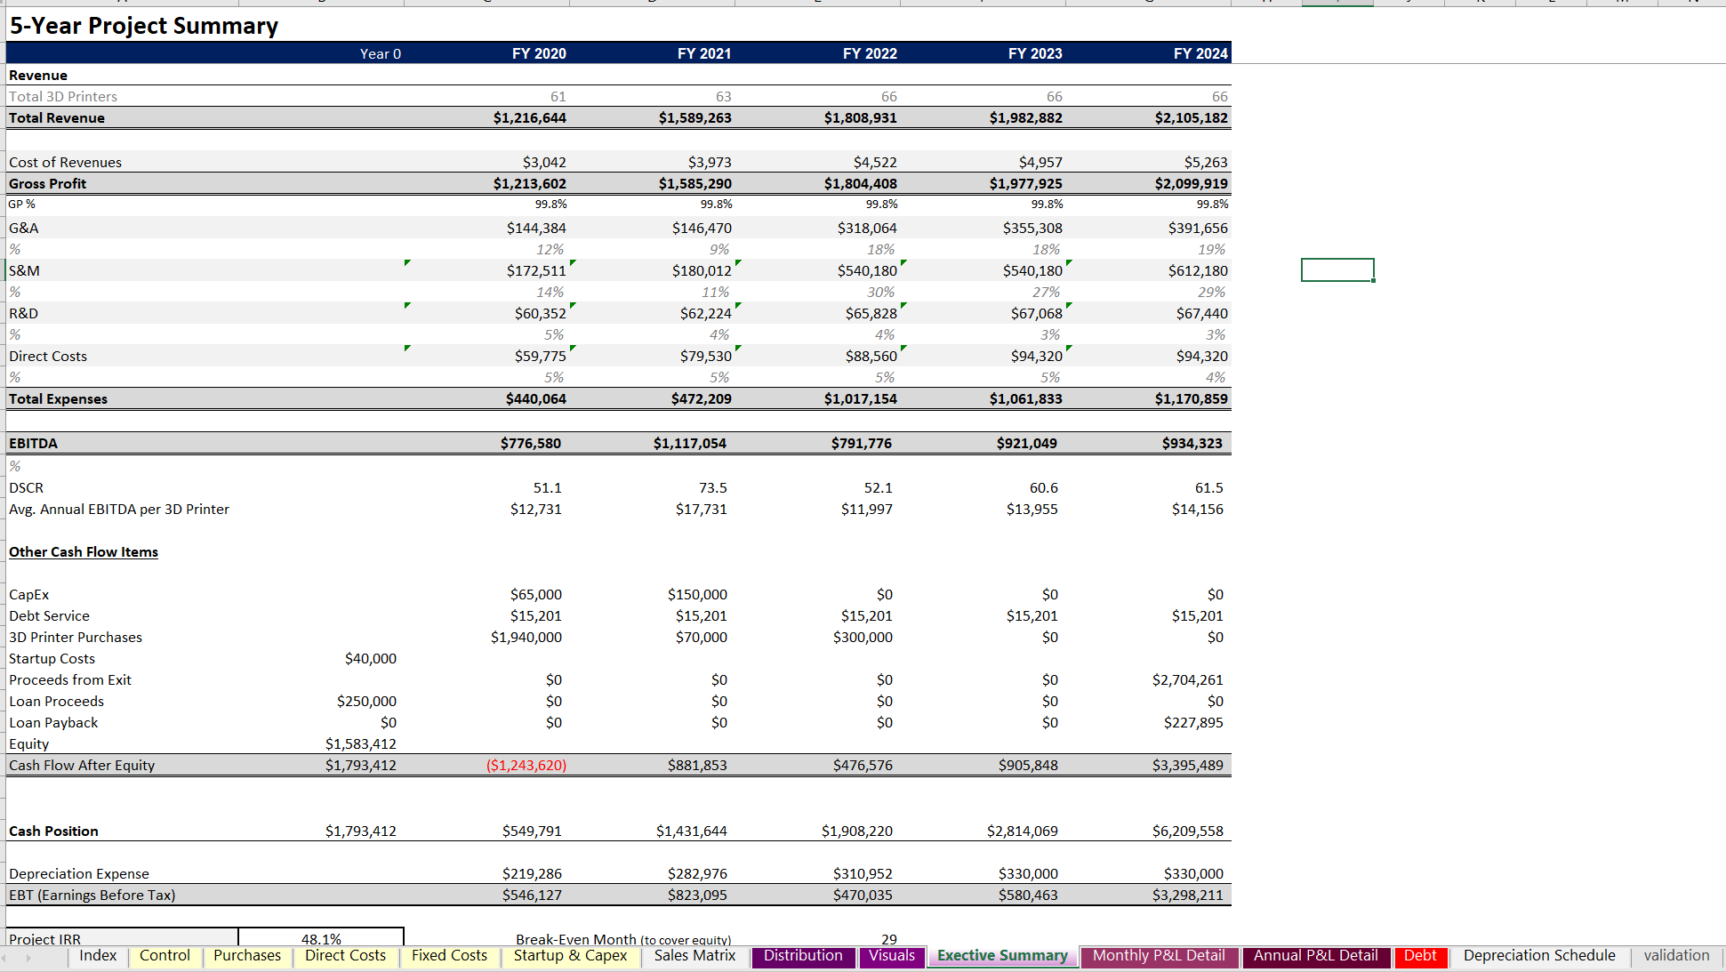Viewport: 1726px width, 972px height.
Task: Select CapEx value $150,000
Action: (x=697, y=594)
